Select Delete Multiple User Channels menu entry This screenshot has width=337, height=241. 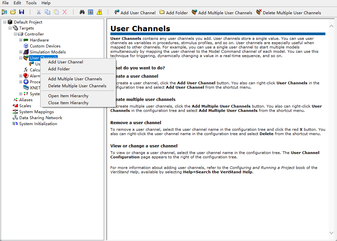point(78,86)
